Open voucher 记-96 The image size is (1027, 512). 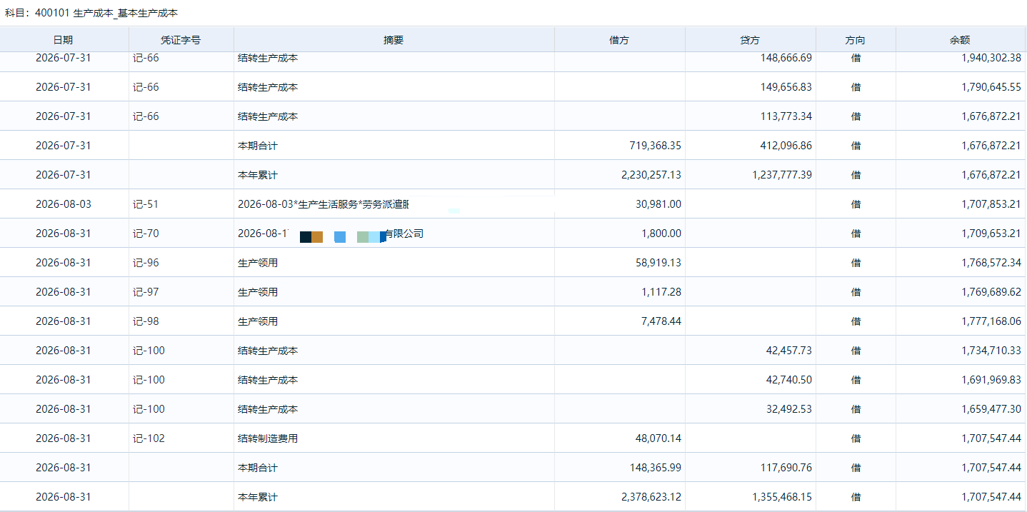[146, 263]
